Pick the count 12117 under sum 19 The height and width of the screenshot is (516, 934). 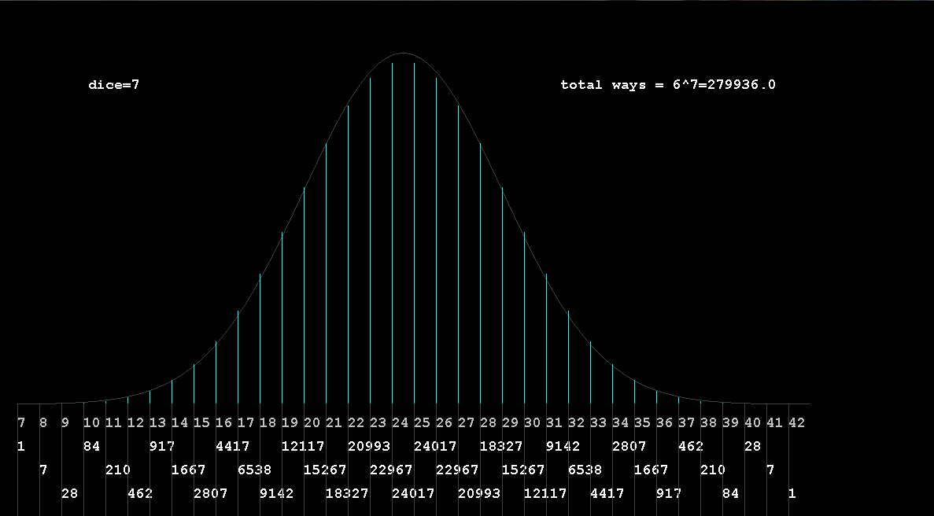[303, 447]
